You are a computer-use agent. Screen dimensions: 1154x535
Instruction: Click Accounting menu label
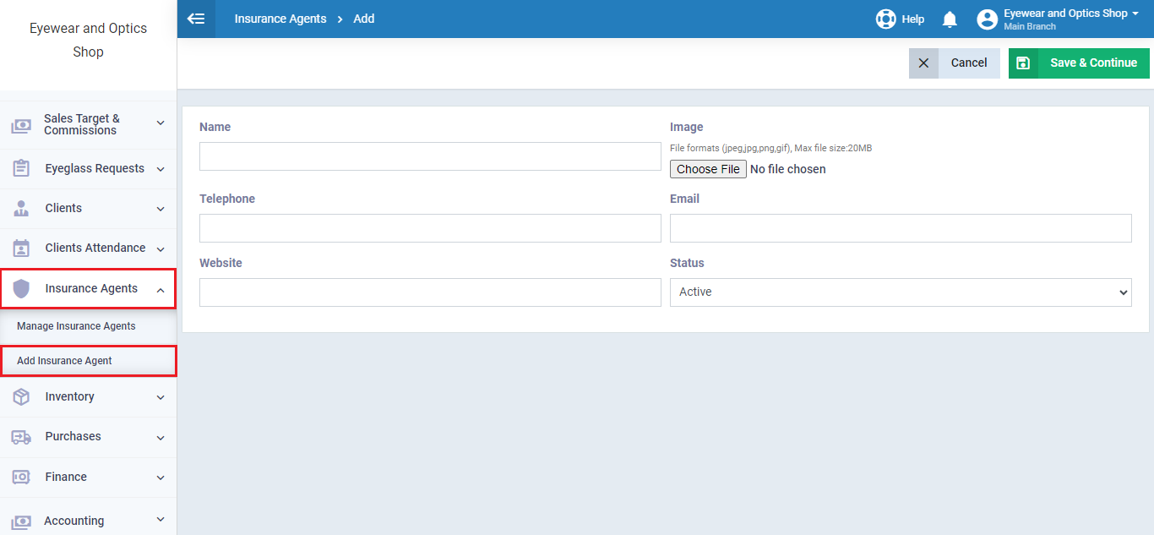pyautogui.click(x=74, y=521)
